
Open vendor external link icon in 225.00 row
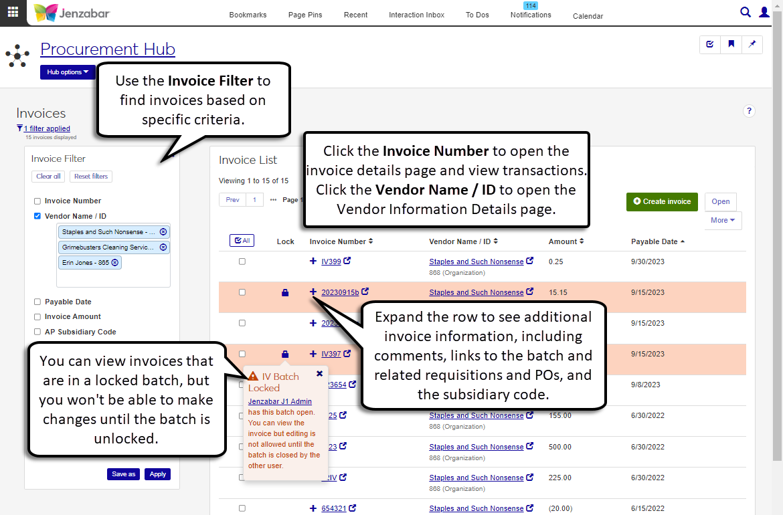(x=530, y=477)
